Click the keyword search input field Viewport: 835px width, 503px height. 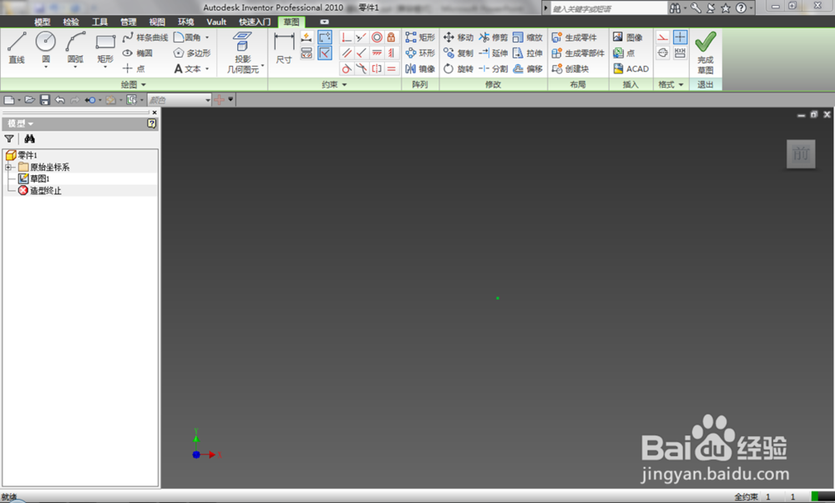[x=609, y=8]
